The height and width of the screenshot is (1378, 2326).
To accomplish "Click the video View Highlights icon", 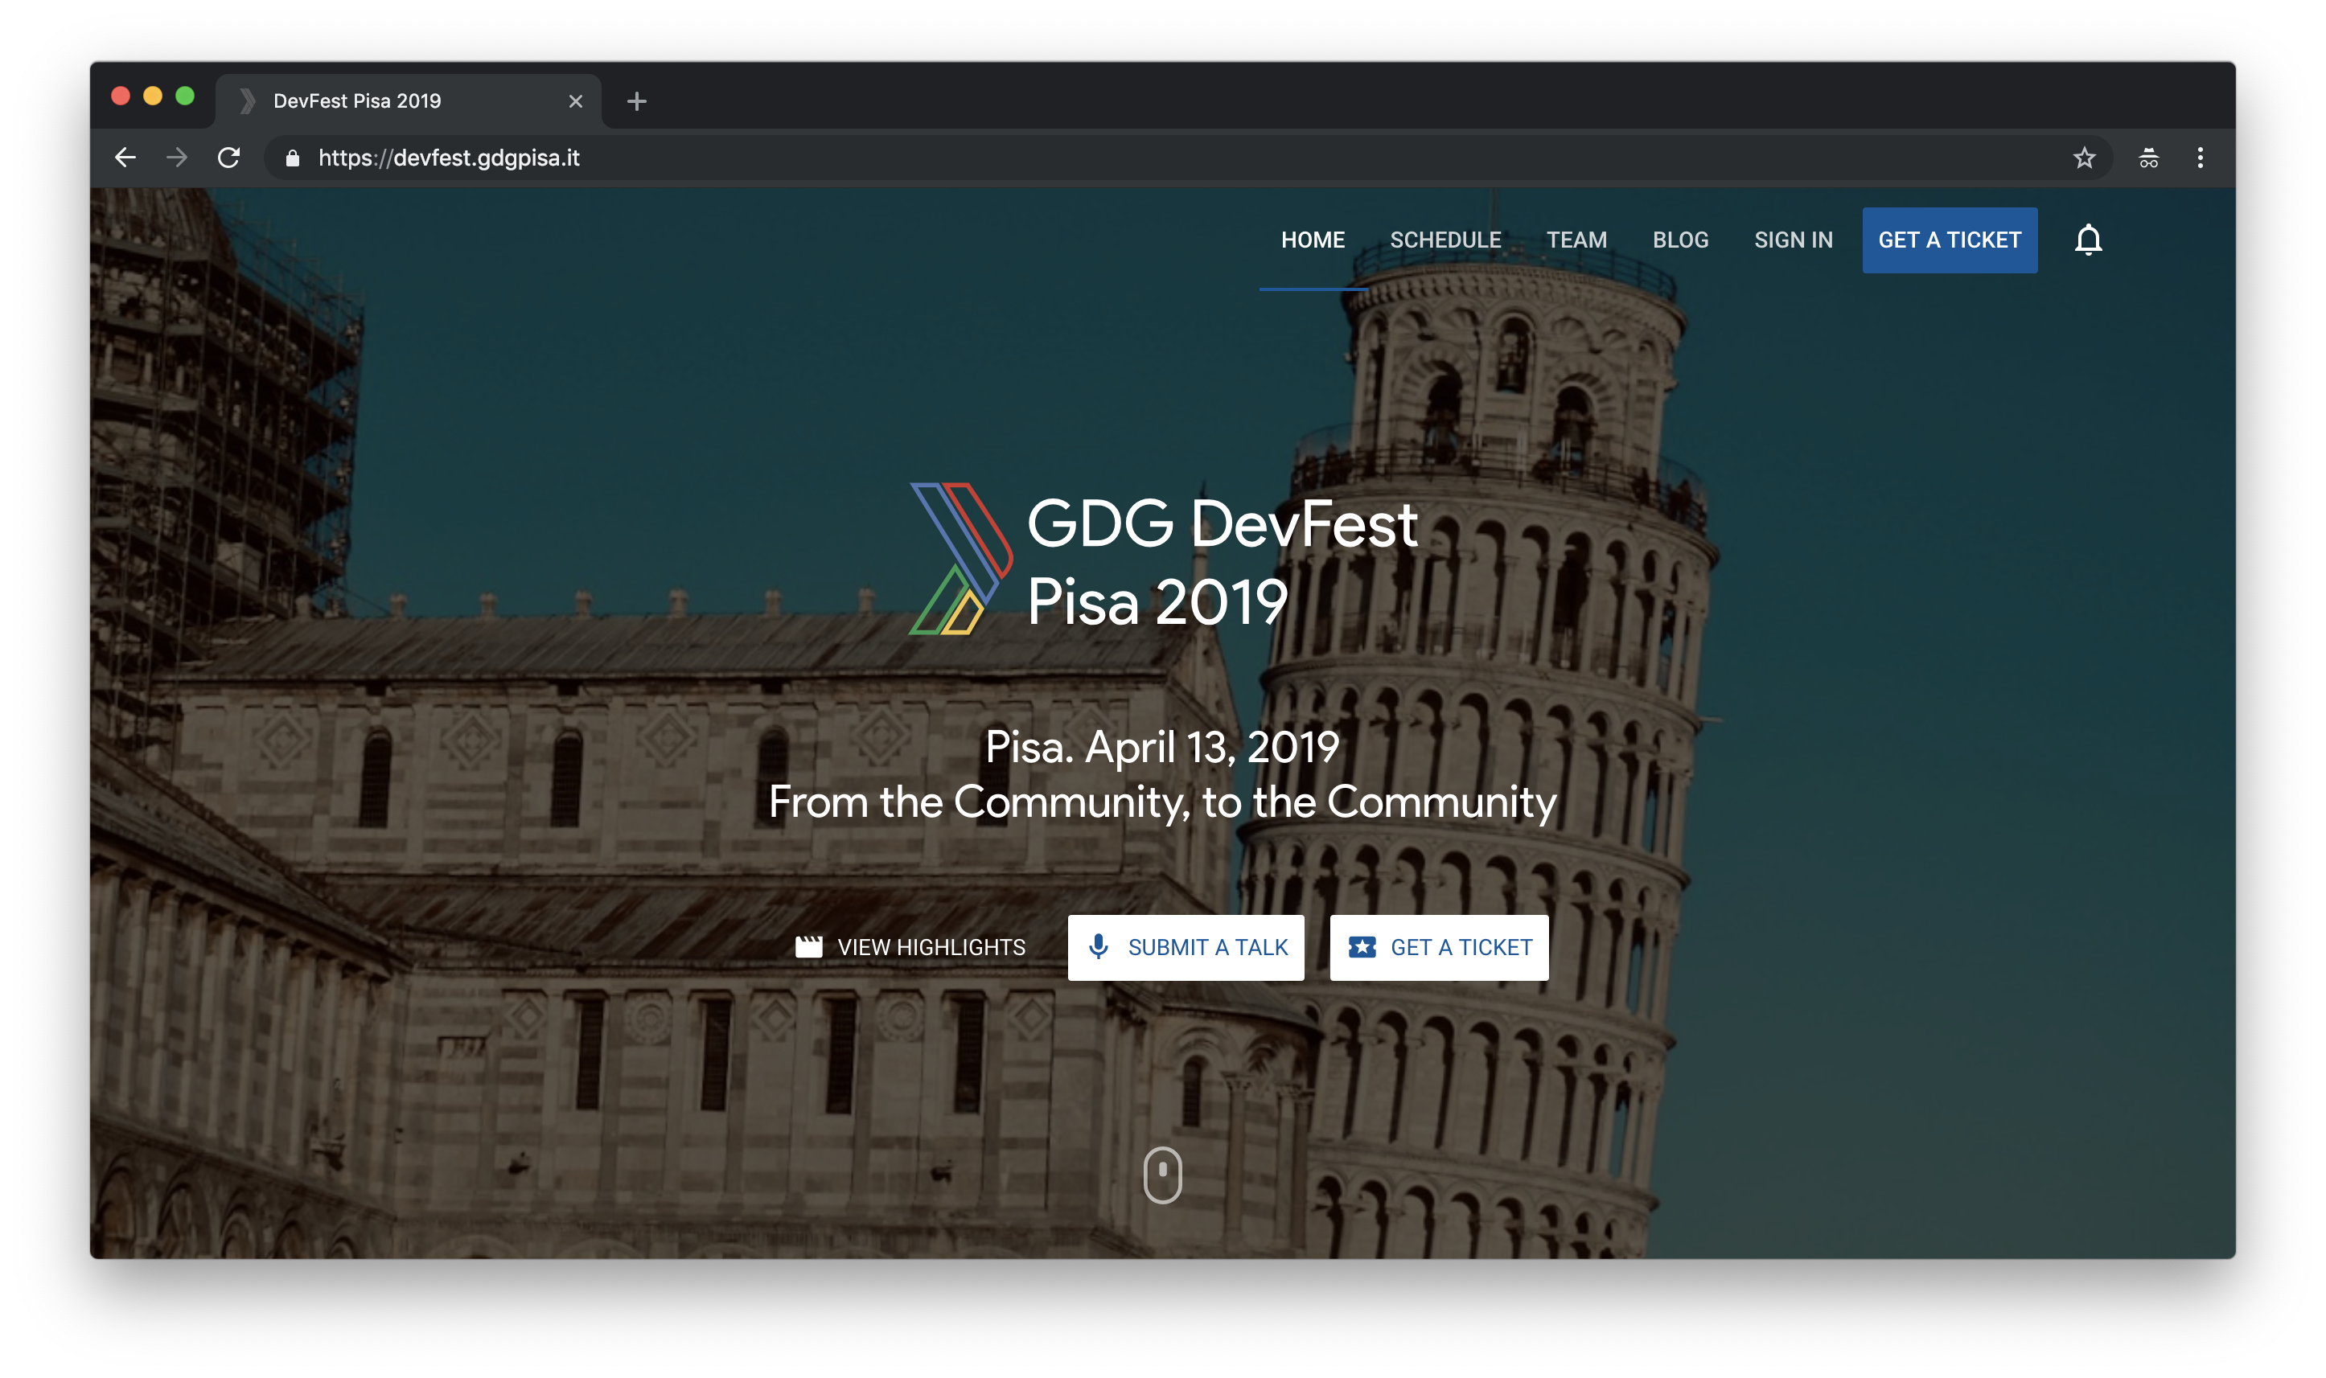I will pos(808,945).
